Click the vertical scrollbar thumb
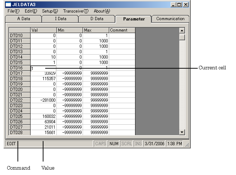This screenshot has width=236, height=175. pos(182,37)
